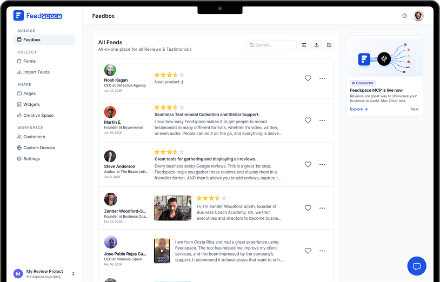
Task: Favorite Martin E.'s review
Action: pyautogui.click(x=308, y=120)
